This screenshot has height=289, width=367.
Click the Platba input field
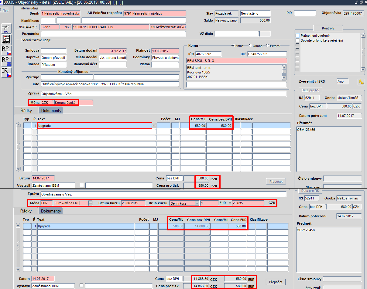click(165, 64)
